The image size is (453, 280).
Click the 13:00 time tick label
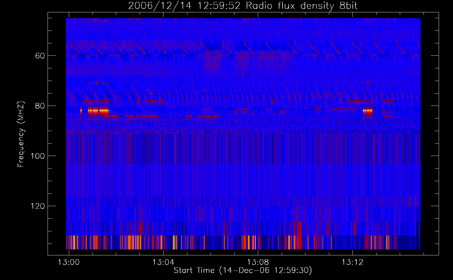click(69, 262)
